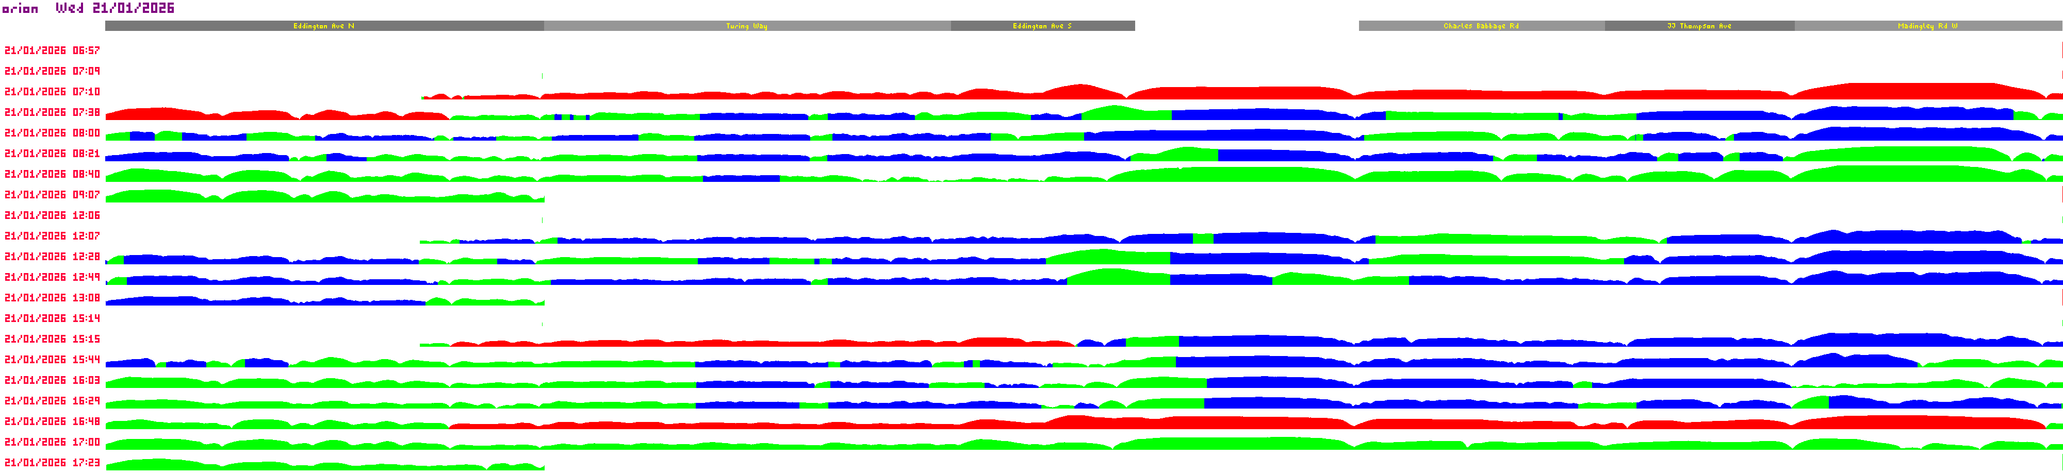Image resolution: width=2063 pixels, height=474 pixels.
Task: Click the Wed 21/01/2026 date heading
Action: click(x=114, y=8)
